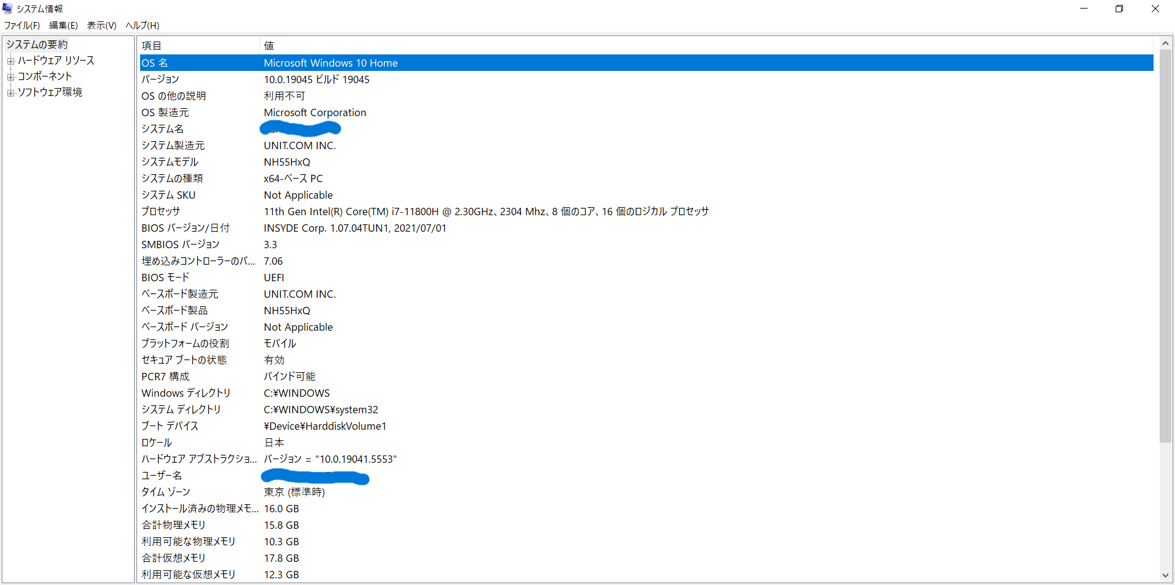Viewport: 1175px width, 585px height.
Task: Select the ハードウェア リソース tree item
Action: [x=56, y=61]
